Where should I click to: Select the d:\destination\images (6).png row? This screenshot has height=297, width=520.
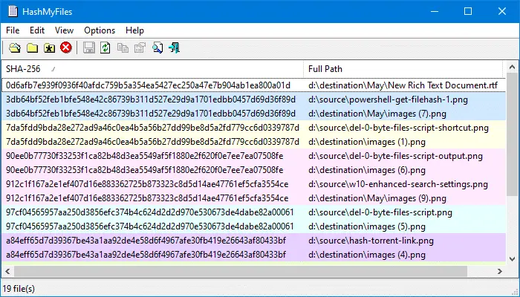[254, 170]
